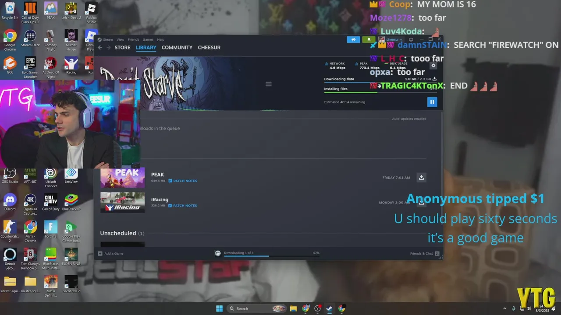Open Google Play Games beta shortcut

point(71,231)
